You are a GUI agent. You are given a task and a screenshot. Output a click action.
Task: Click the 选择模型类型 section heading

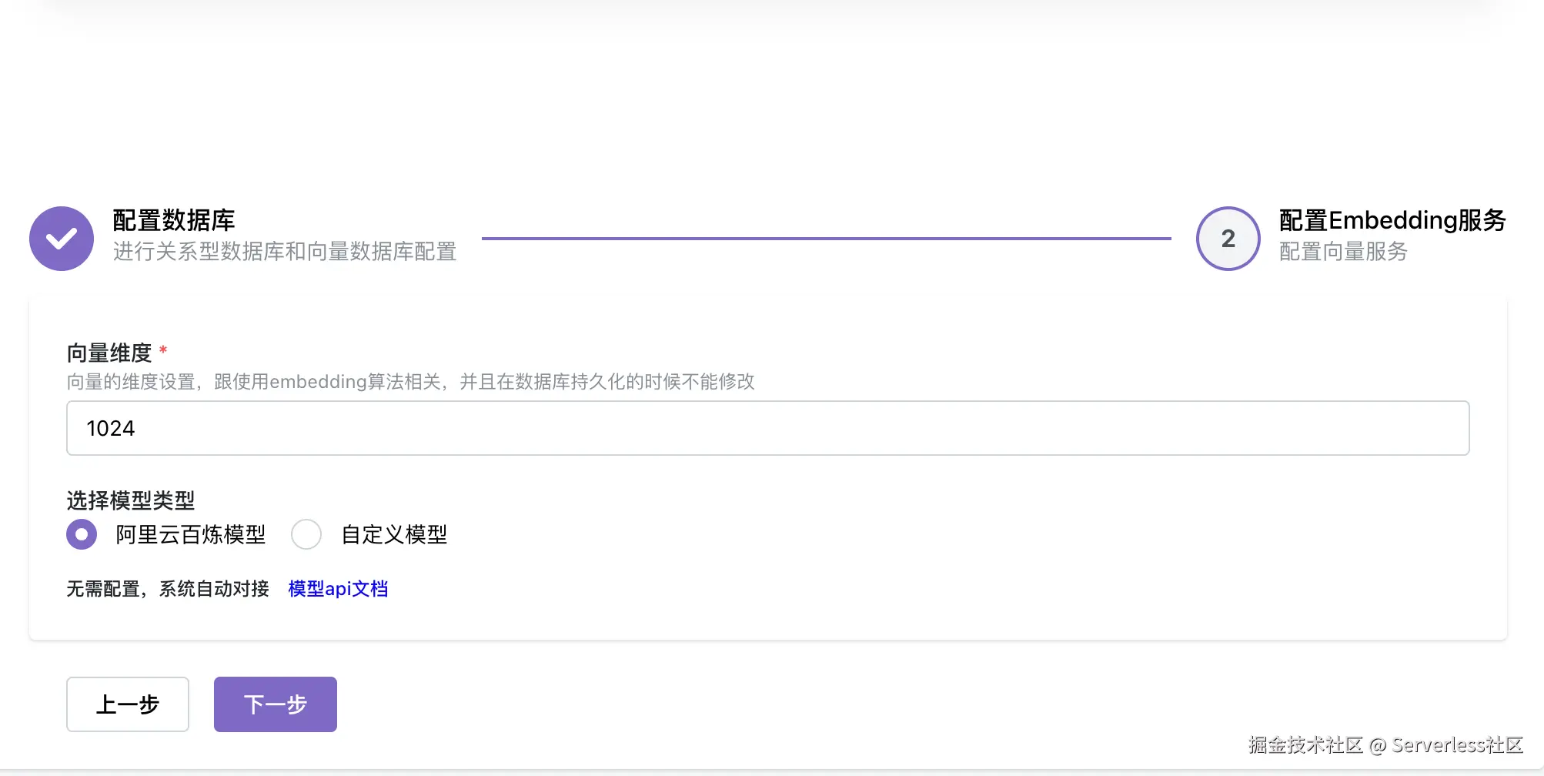click(x=131, y=500)
